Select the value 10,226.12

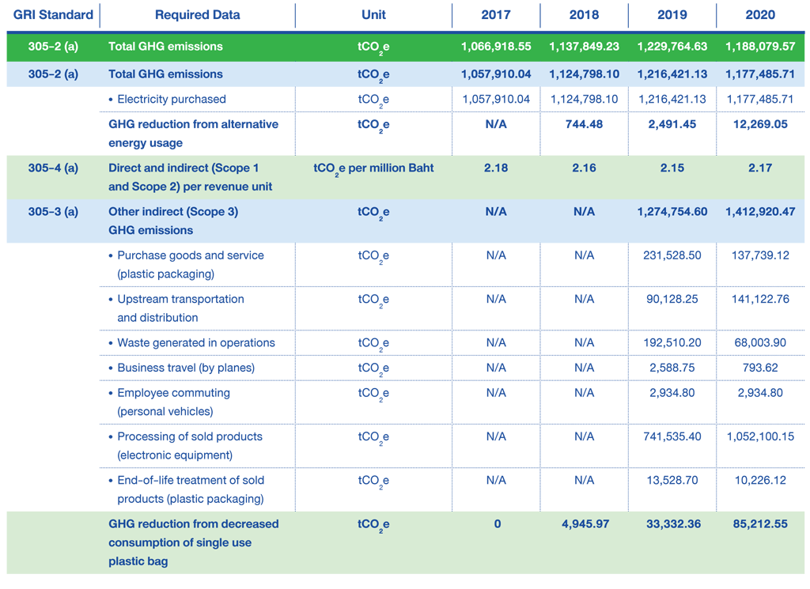click(760, 480)
